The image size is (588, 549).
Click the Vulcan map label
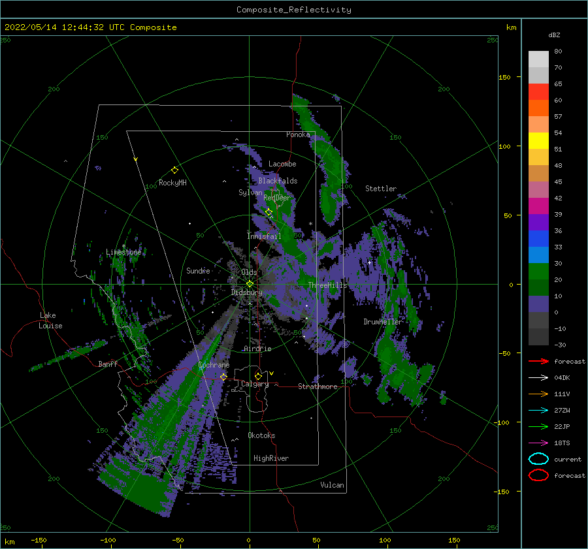(332, 485)
